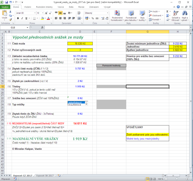The height and width of the screenshot is (181, 193).
Task: Click the Borders icon
Action: click(34, 18)
